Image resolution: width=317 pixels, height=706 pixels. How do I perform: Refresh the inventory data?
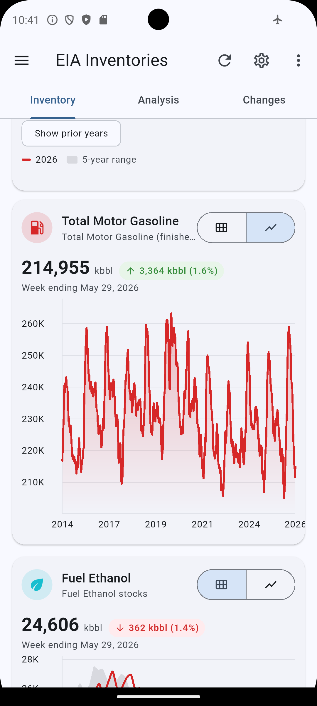tap(225, 61)
